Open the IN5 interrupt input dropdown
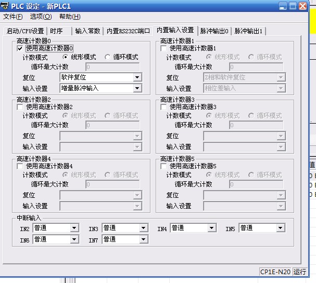This screenshot has height=283, width=316. click(280, 228)
